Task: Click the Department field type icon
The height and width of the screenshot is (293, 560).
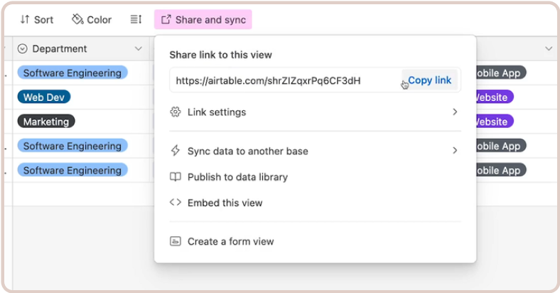Action: coord(22,49)
